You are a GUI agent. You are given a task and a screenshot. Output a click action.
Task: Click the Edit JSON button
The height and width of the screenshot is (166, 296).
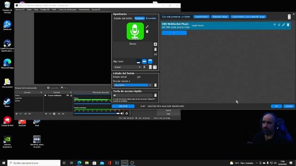click(x=123, y=106)
